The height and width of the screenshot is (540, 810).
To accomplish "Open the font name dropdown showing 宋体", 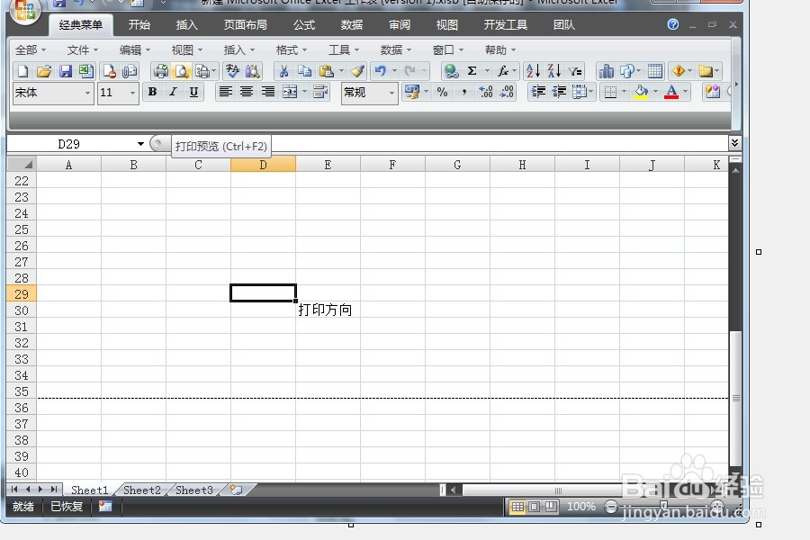I will (88, 93).
